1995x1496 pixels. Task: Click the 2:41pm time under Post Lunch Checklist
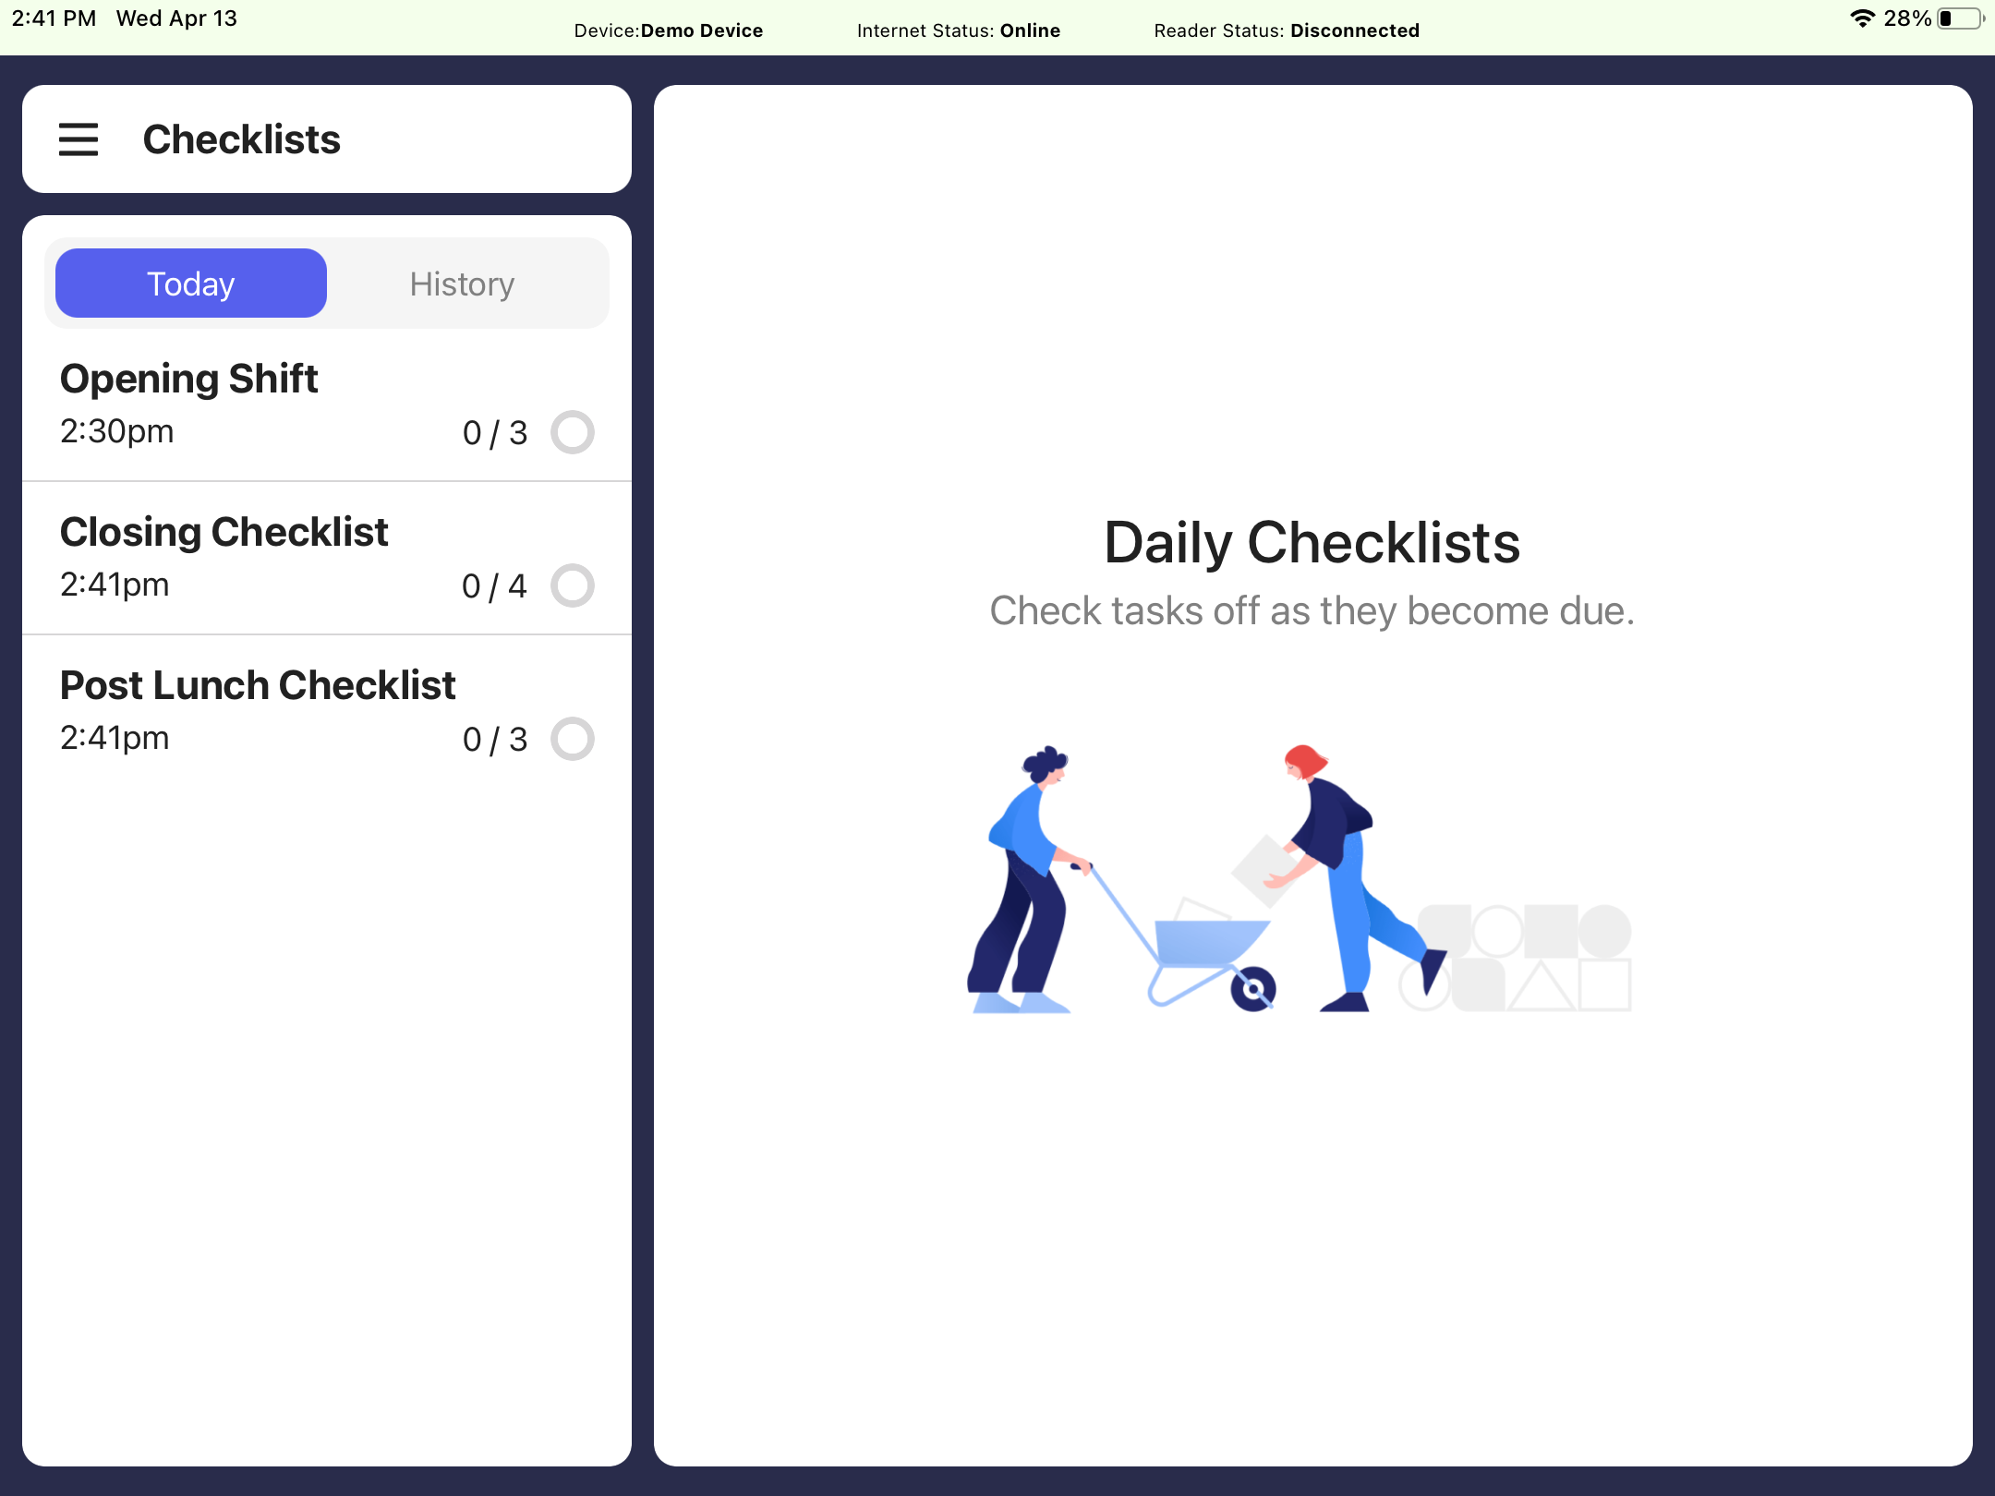(x=115, y=738)
